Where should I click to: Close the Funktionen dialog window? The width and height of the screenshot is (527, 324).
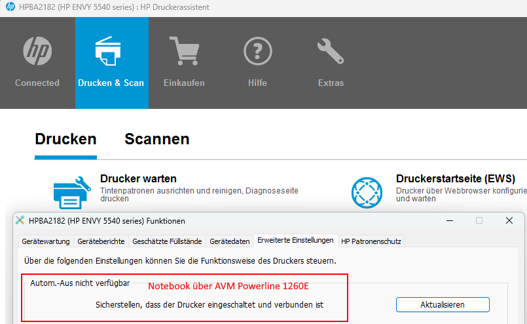point(509,220)
